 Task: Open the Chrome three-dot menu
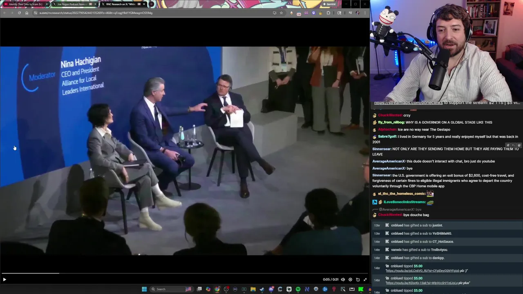[x=365, y=13]
